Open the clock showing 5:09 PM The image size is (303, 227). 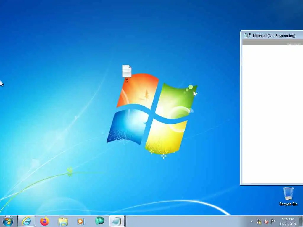coord(288,221)
